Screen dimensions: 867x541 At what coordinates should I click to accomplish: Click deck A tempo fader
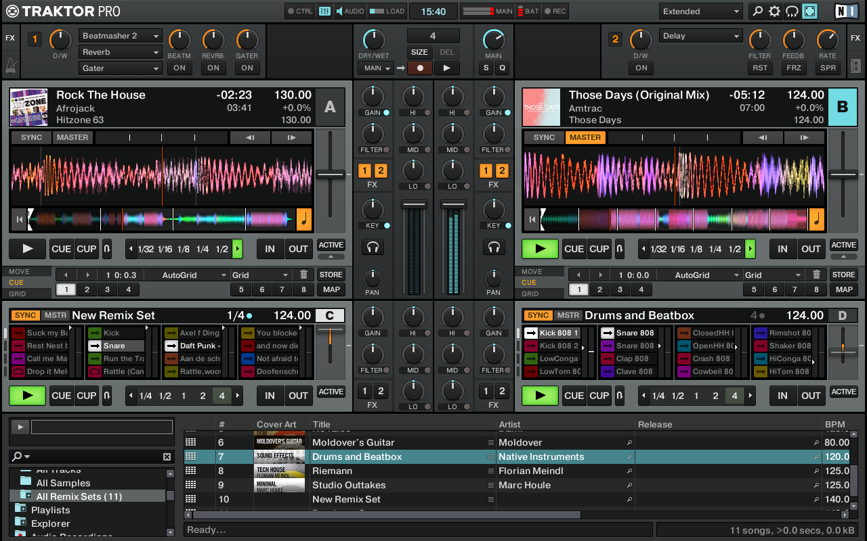[330, 174]
